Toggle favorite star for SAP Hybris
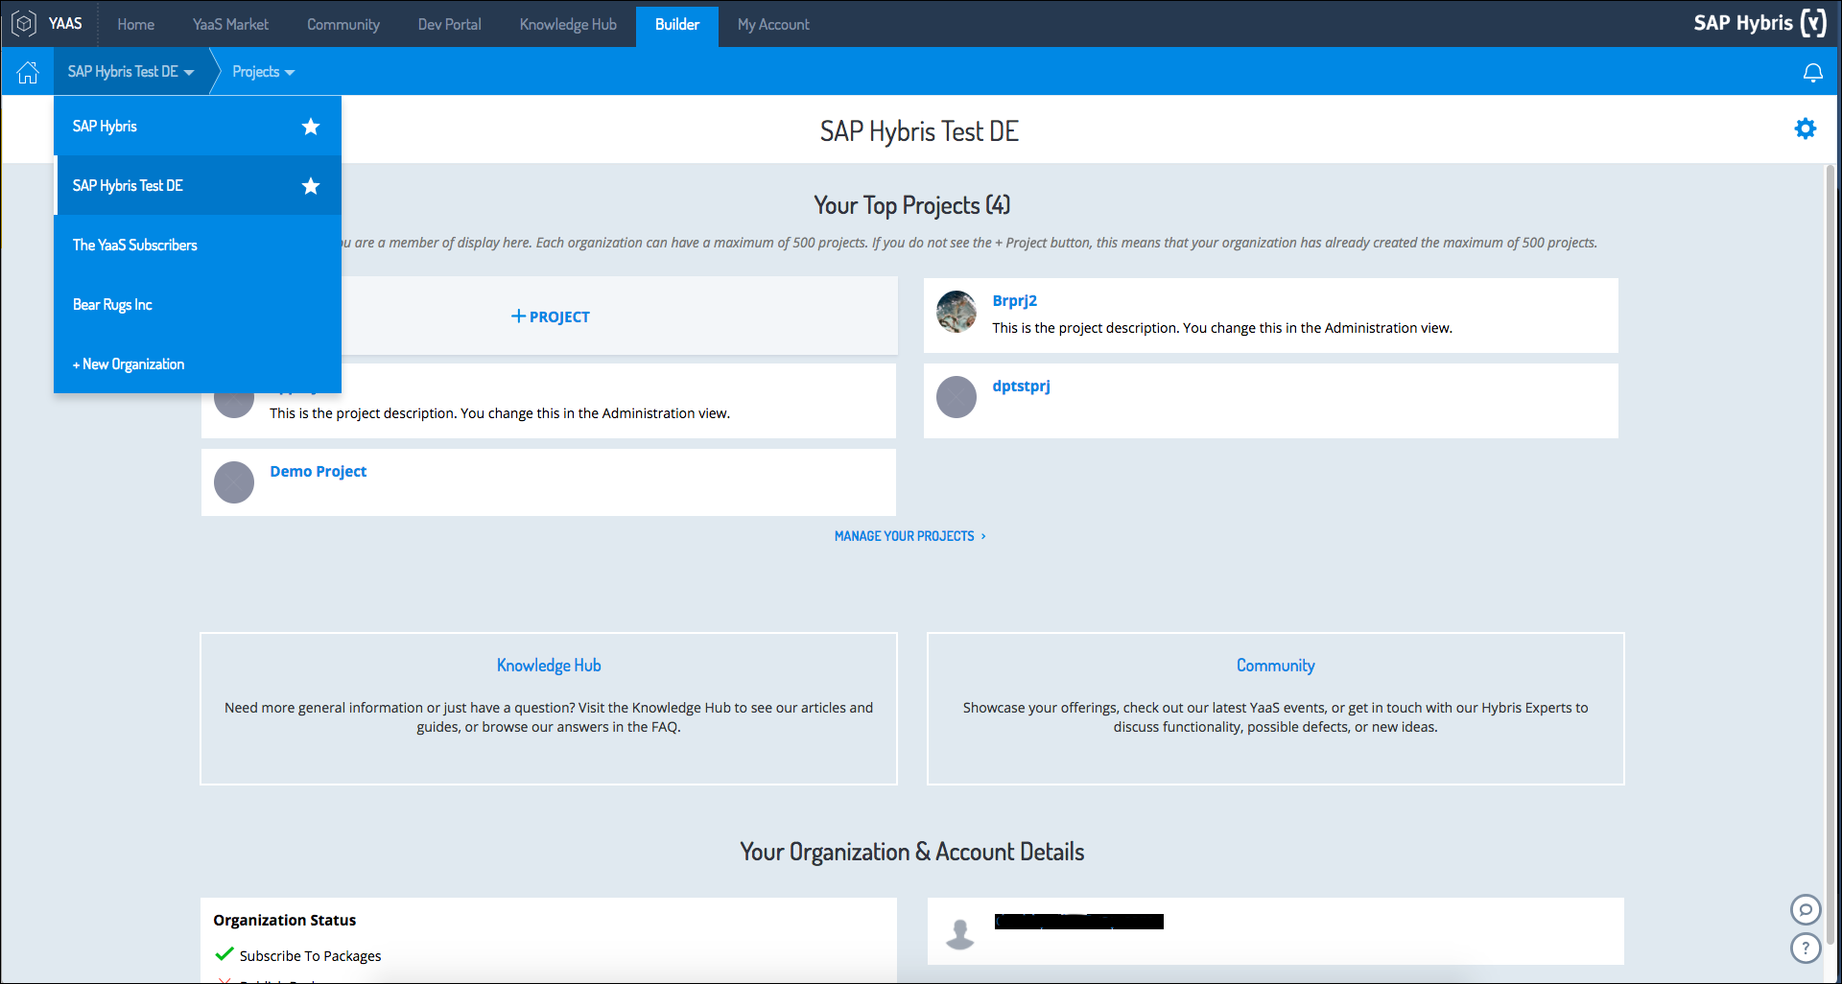 click(310, 127)
